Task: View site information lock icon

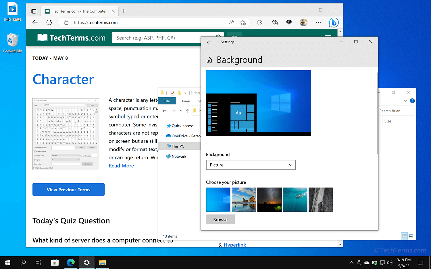Action: [66, 22]
